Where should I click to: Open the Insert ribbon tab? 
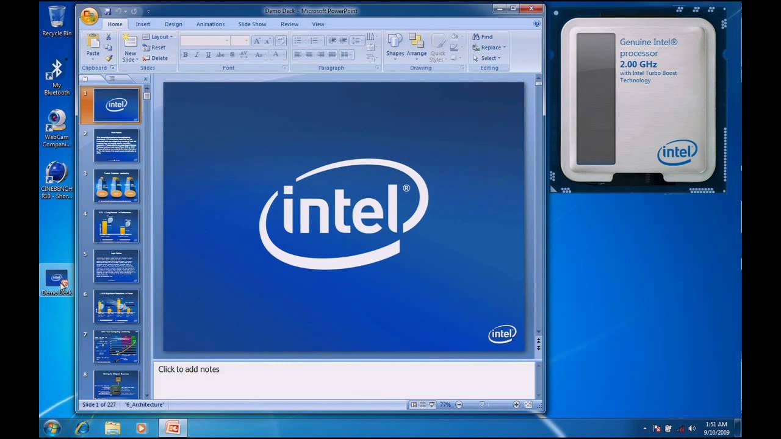point(143,24)
